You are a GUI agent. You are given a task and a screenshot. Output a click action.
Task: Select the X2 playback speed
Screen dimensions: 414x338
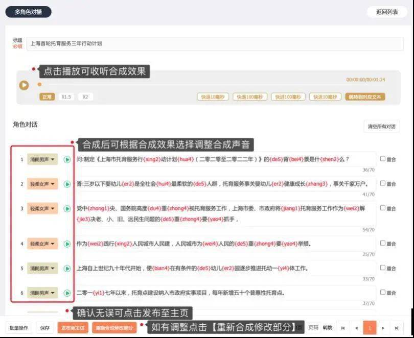(x=85, y=97)
